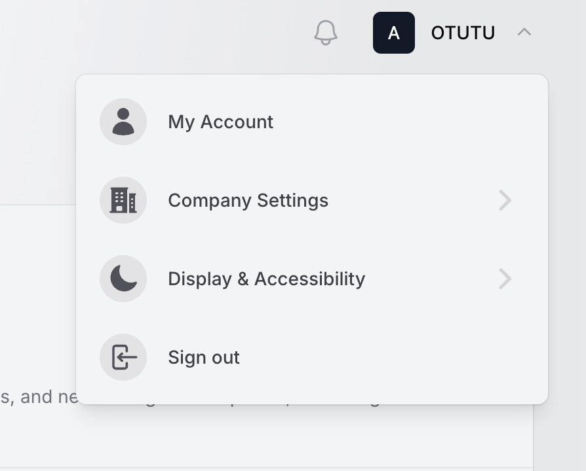Click the partially hidden gray text below the menu
The width and height of the screenshot is (586, 471).
pyautogui.click(x=39, y=397)
